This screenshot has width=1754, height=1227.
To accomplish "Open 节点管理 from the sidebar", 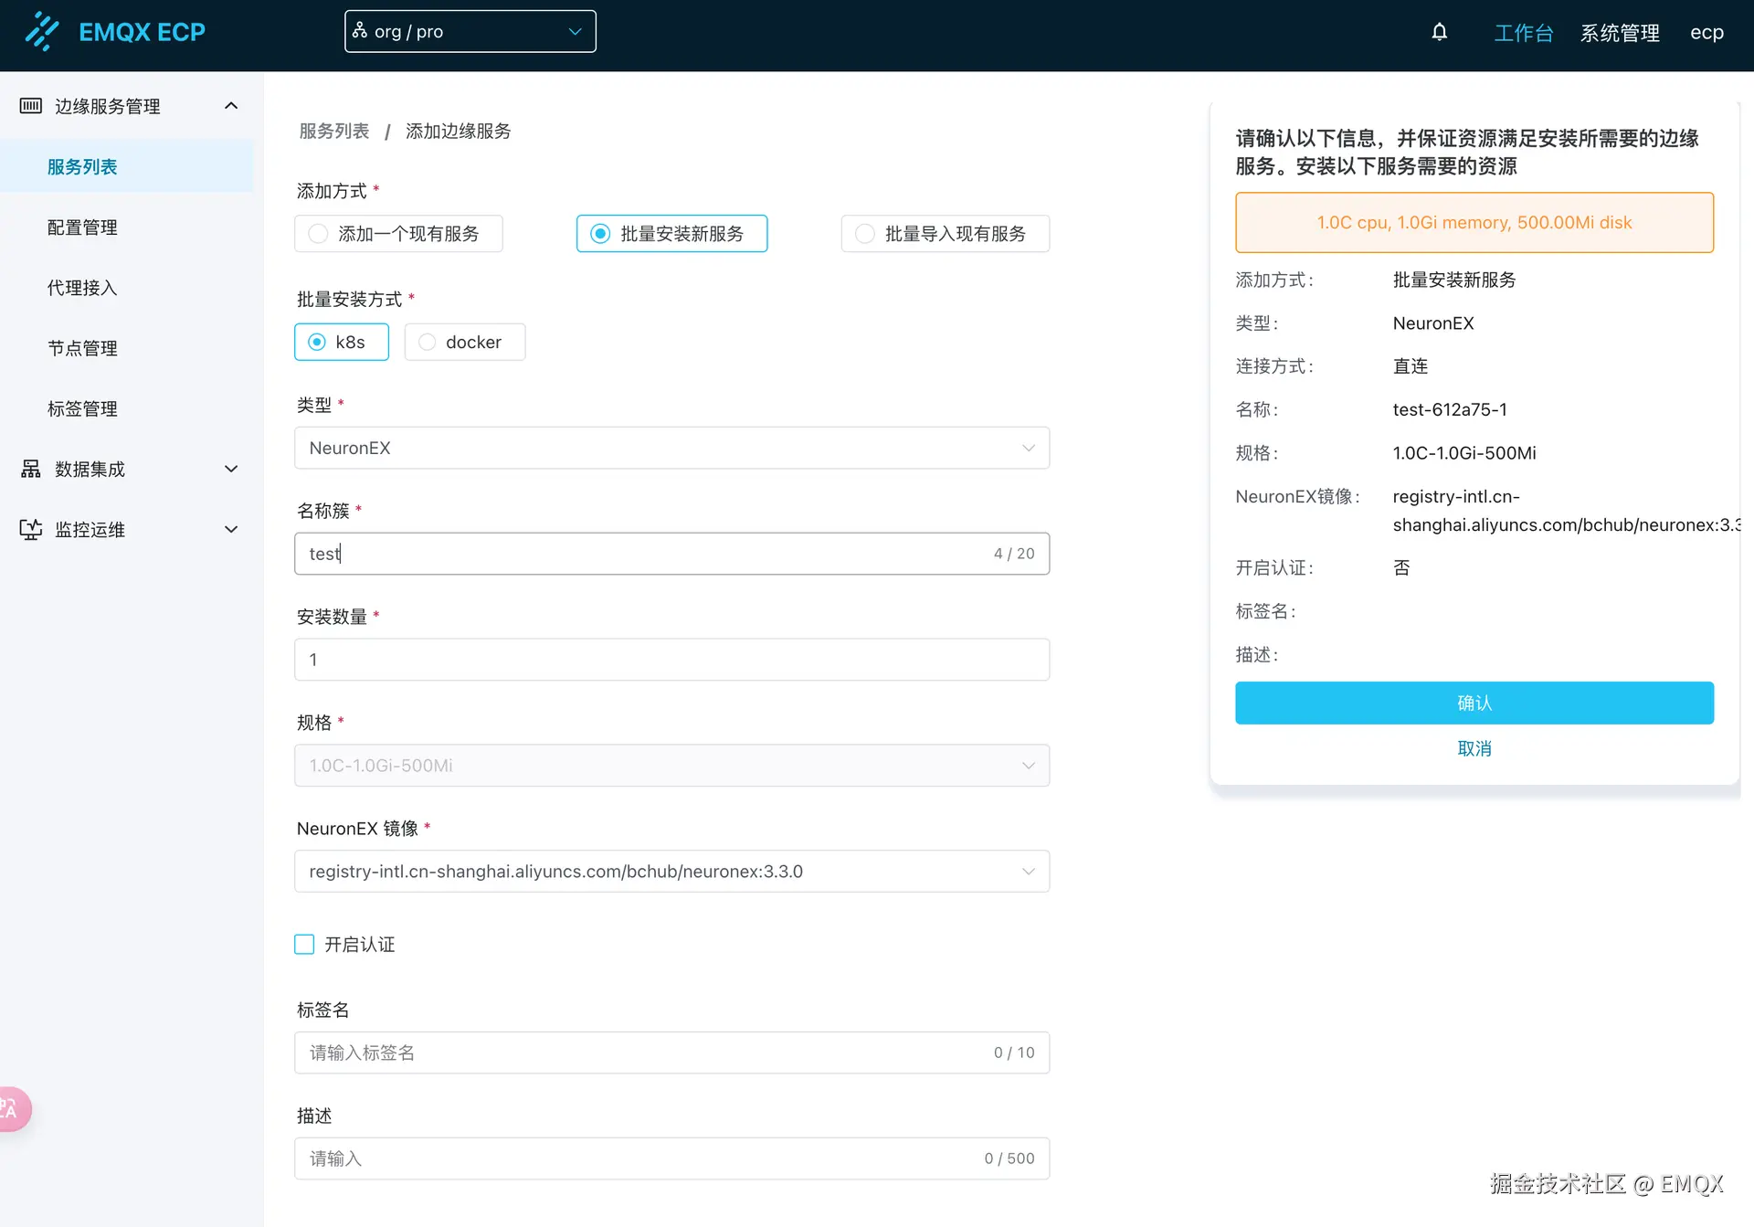I will (81, 348).
